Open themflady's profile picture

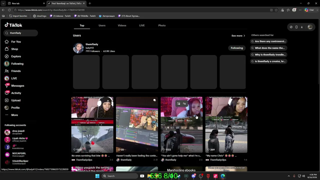coord(78,48)
